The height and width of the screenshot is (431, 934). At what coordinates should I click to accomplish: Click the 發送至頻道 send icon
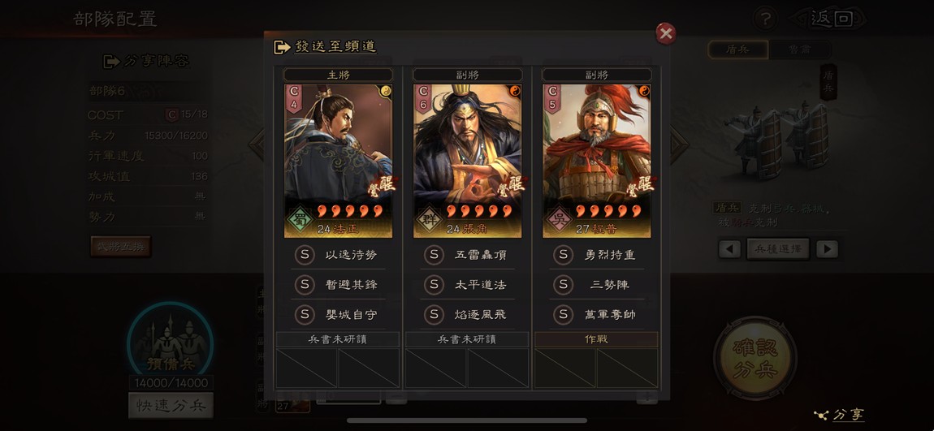pos(282,47)
